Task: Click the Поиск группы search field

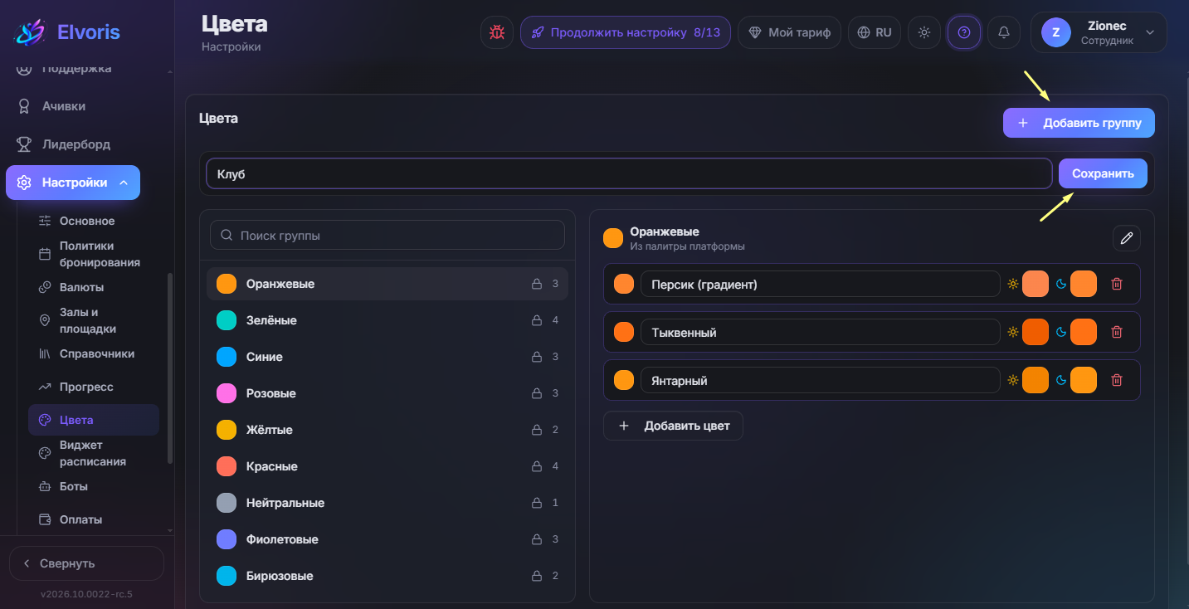Action: point(387,235)
